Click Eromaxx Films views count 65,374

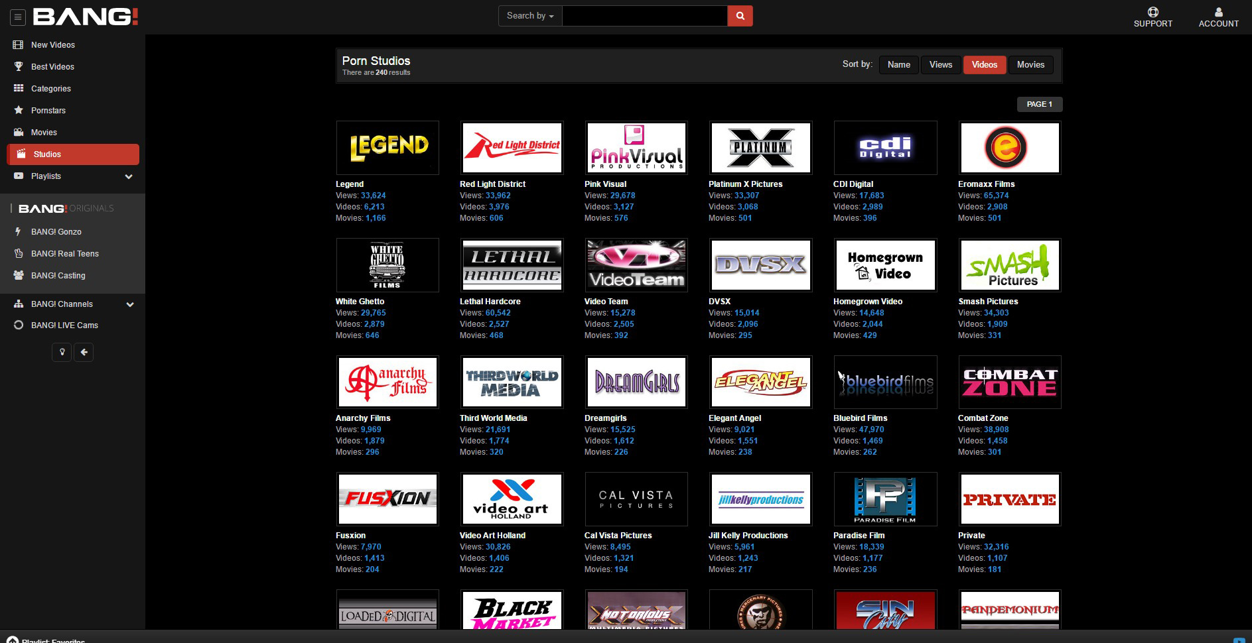pos(996,196)
